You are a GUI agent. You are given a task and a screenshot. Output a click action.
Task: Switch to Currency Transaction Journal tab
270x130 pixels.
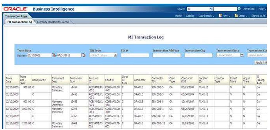[53, 22]
